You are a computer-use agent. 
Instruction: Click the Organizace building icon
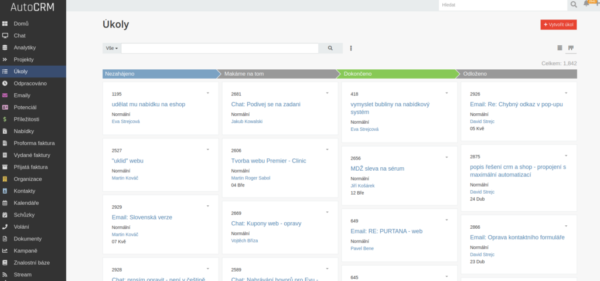pos(5,179)
